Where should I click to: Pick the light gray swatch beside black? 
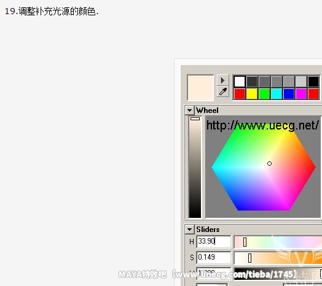click(301, 82)
